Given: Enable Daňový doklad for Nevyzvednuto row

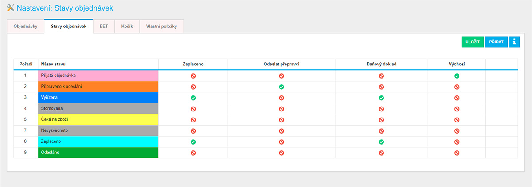Looking at the screenshot, I should (381, 131).
